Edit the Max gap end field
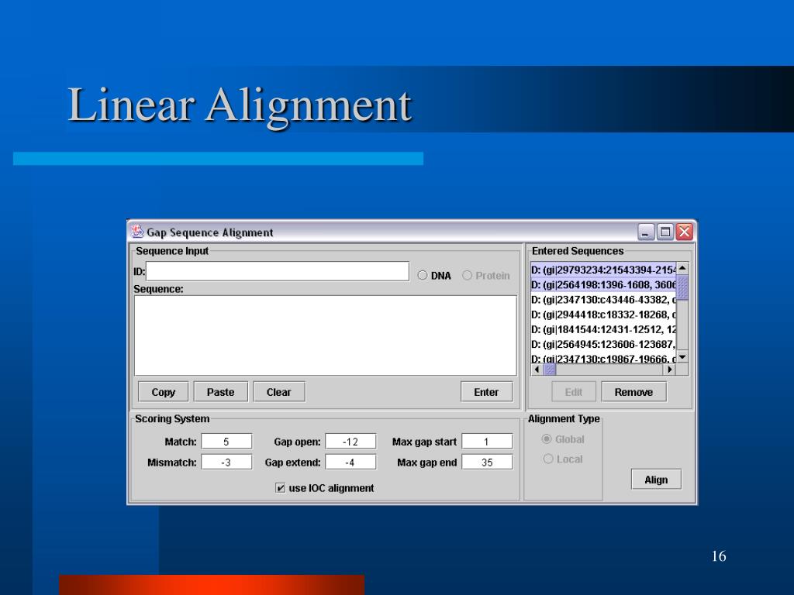Image resolution: width=794 pixels, height=595 pixels. point(487,462)
